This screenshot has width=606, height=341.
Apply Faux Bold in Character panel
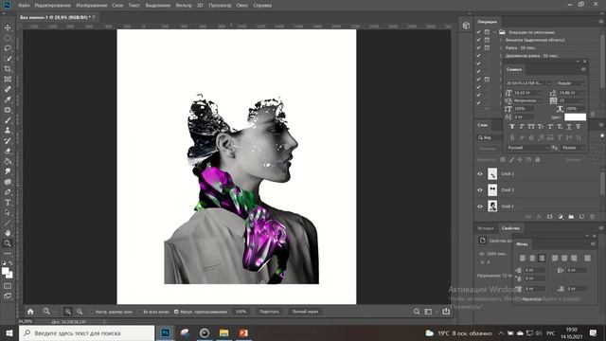click(x=512, y=126)
